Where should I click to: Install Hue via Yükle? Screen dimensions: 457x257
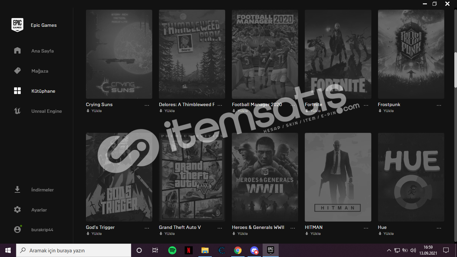click(x=386, y=234)
